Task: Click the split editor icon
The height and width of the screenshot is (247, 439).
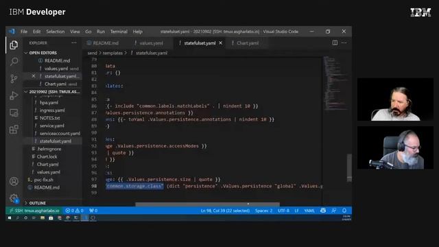Action: 335,43
